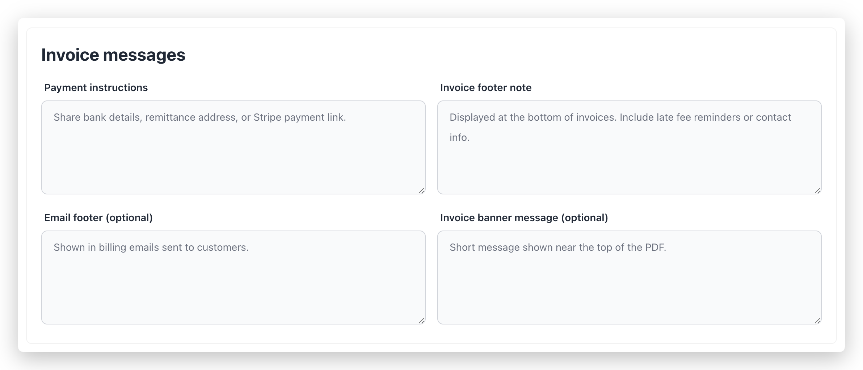Screen dimensions: 863x370
Task: Click the Invoice banner message resize grip
Action: click(818, 320)
